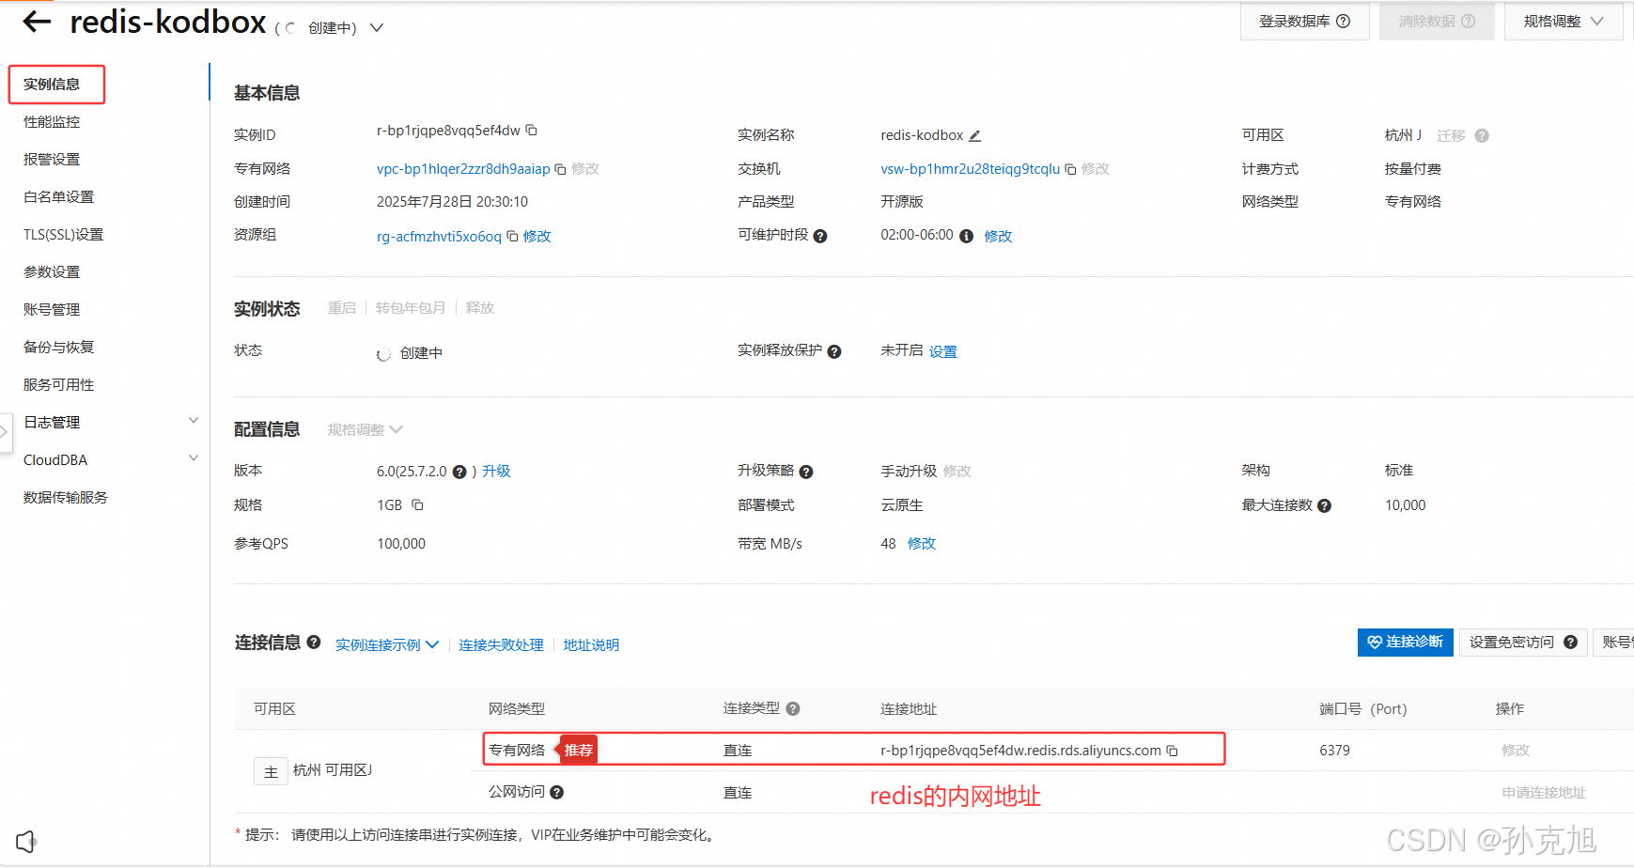Click the 重启 instance action
This screenshot has width=1634, height=868.
342,308
